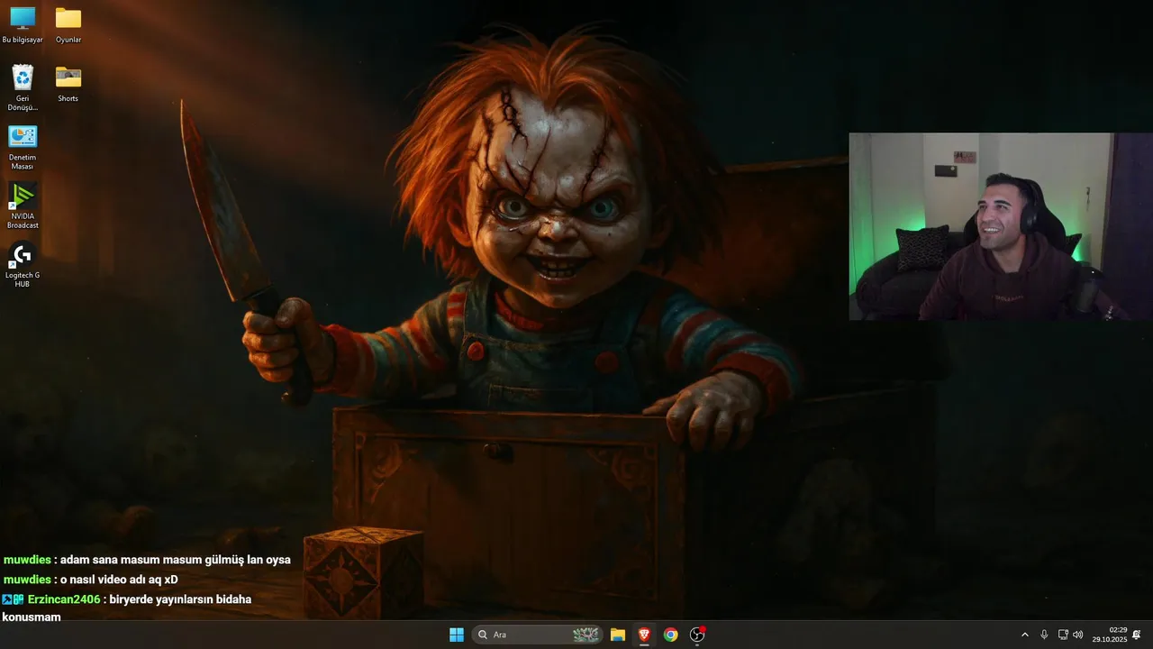Open network settings tray icon
Image resolution: width=1153 pixels, height=649 pixels.
pyautogui.click(x=1063, y=635)
